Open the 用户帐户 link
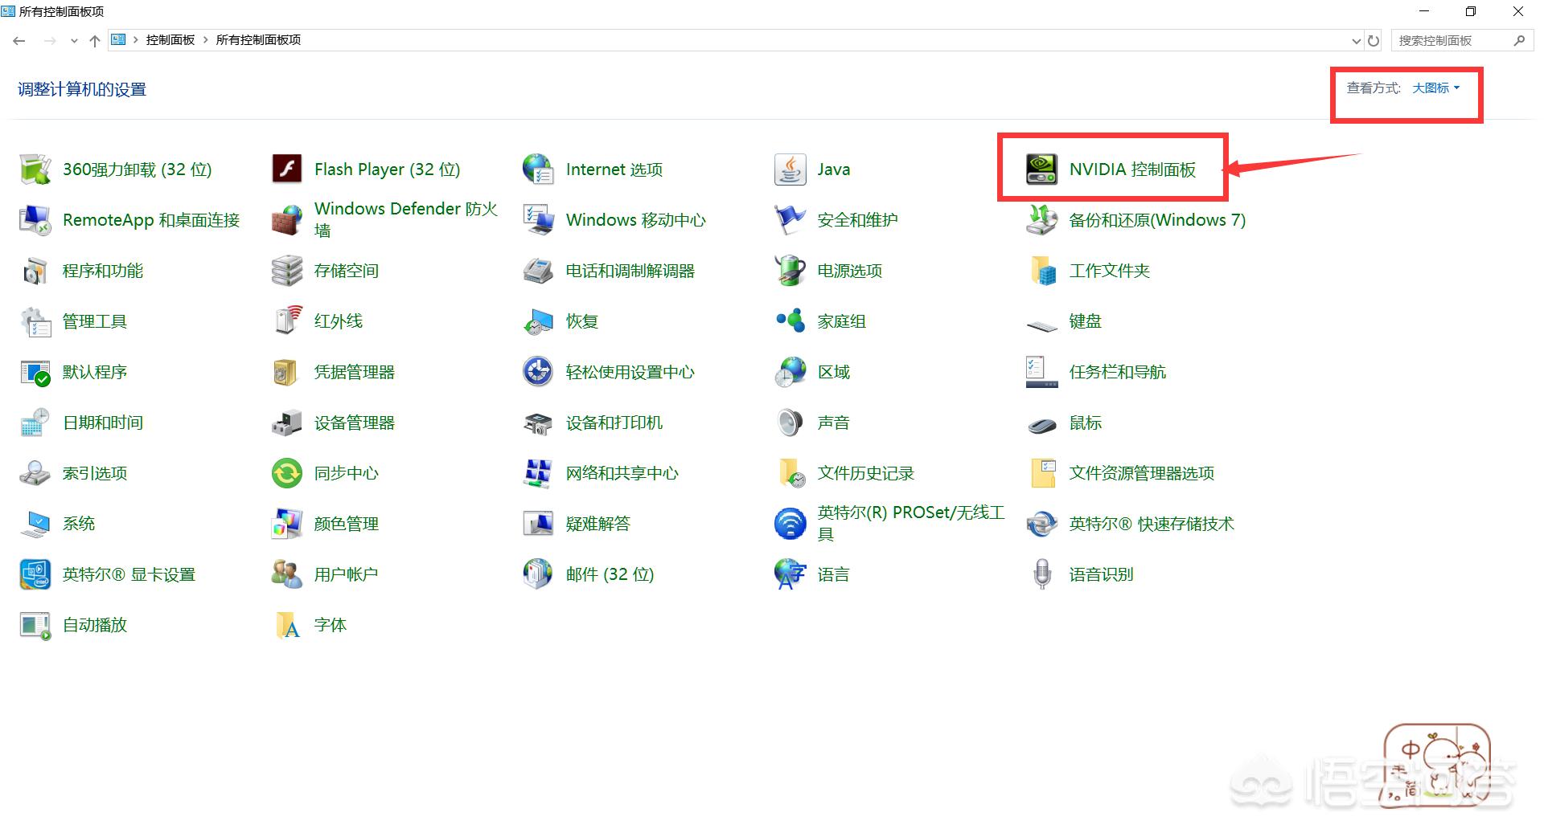Viewport: 1544px width, 837px height. click(x=347, y=574)
